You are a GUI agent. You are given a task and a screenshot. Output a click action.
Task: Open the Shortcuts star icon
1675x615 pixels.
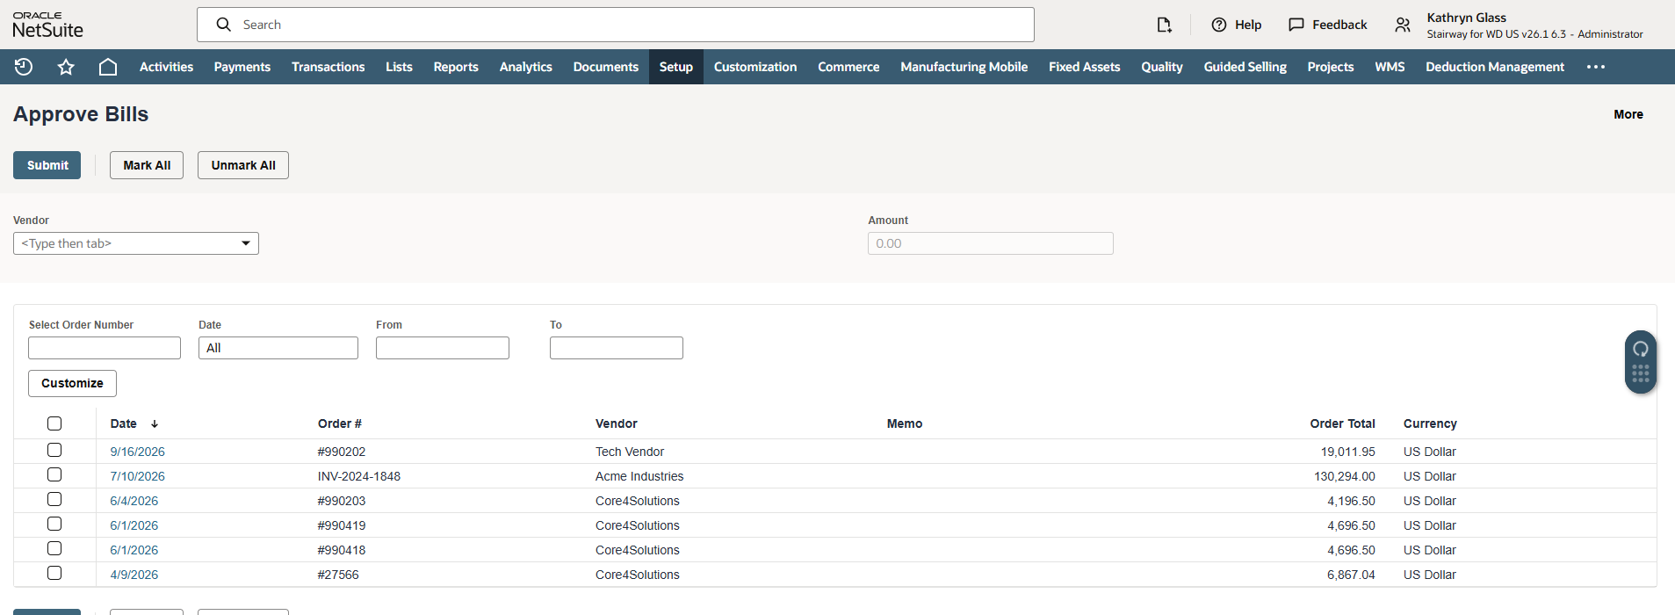pos(66,67)
